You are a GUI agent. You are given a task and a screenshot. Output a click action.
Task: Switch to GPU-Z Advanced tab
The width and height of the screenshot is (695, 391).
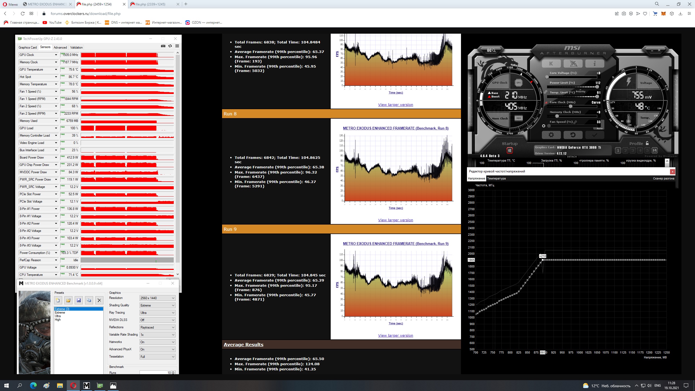tap(60, 48)
